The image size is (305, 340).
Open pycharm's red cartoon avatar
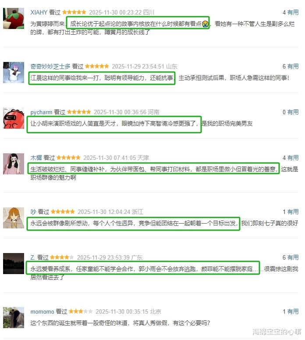(14, 118)
